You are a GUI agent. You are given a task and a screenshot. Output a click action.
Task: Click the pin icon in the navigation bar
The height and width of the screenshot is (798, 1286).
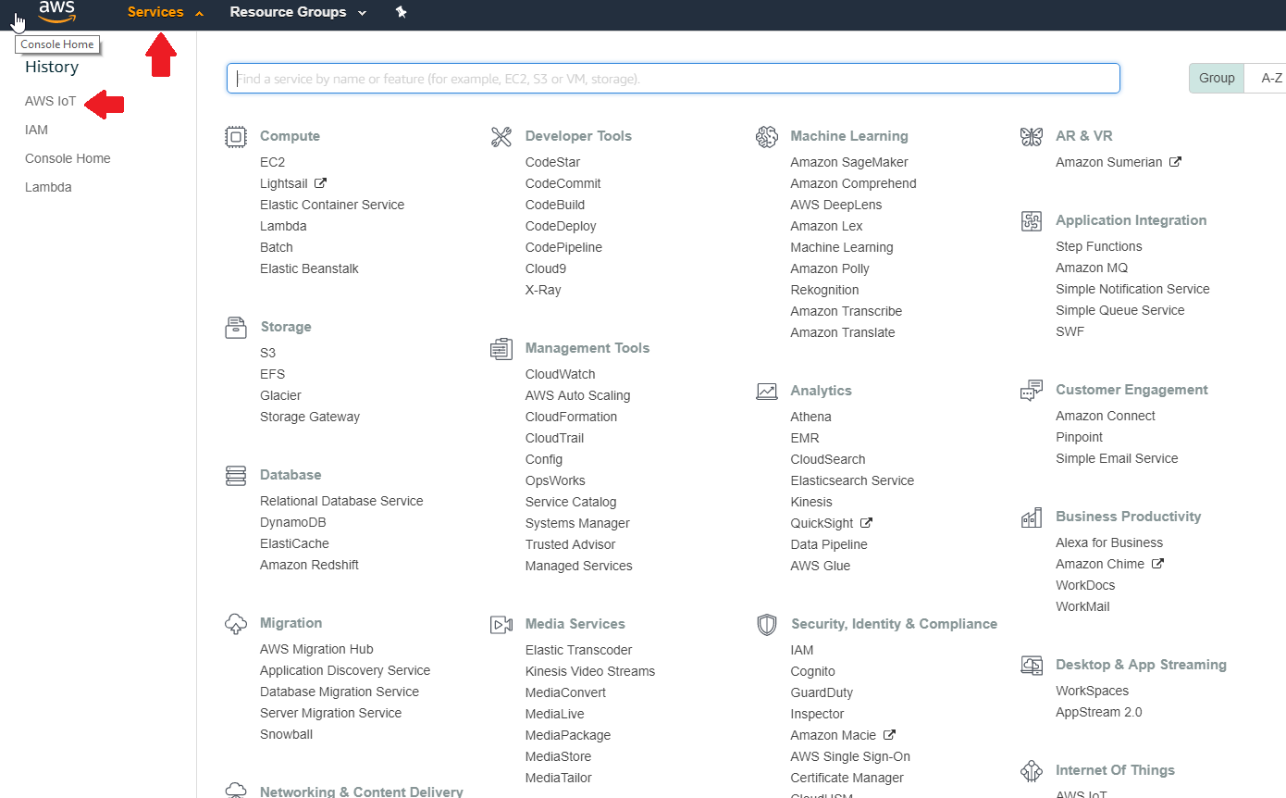point(401,12)
